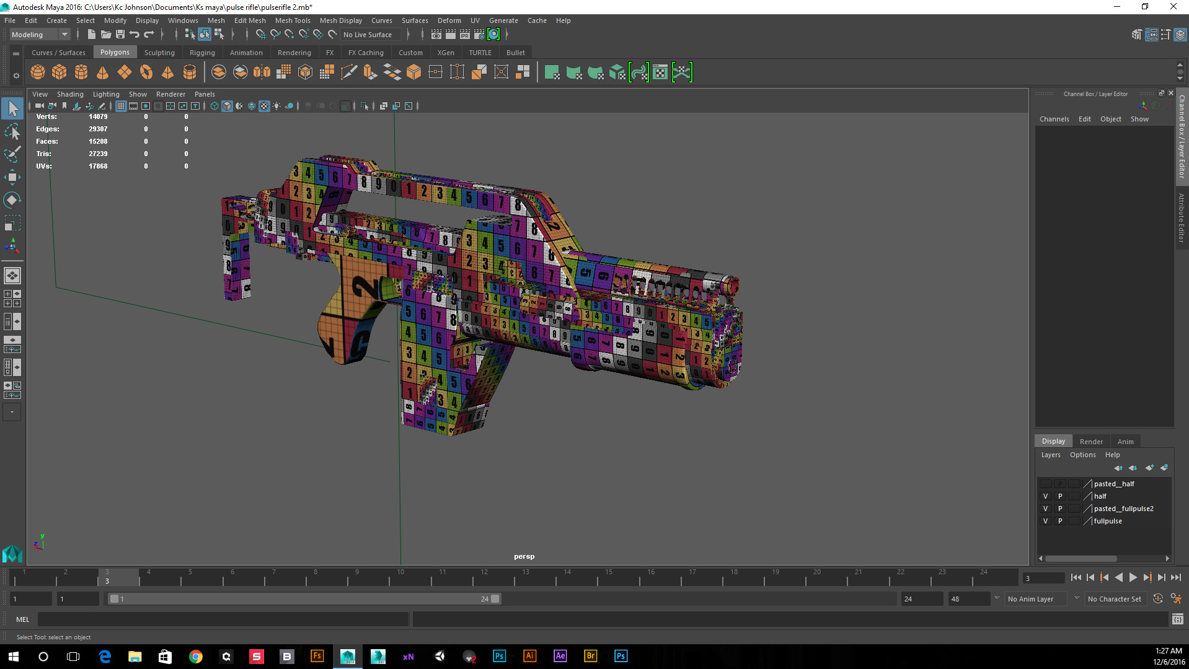Image resolution: width=1189 pixels, height=669 pixels.
Task: Switch to the Sculpting shelf tab
Action: (x=159, y=53)
